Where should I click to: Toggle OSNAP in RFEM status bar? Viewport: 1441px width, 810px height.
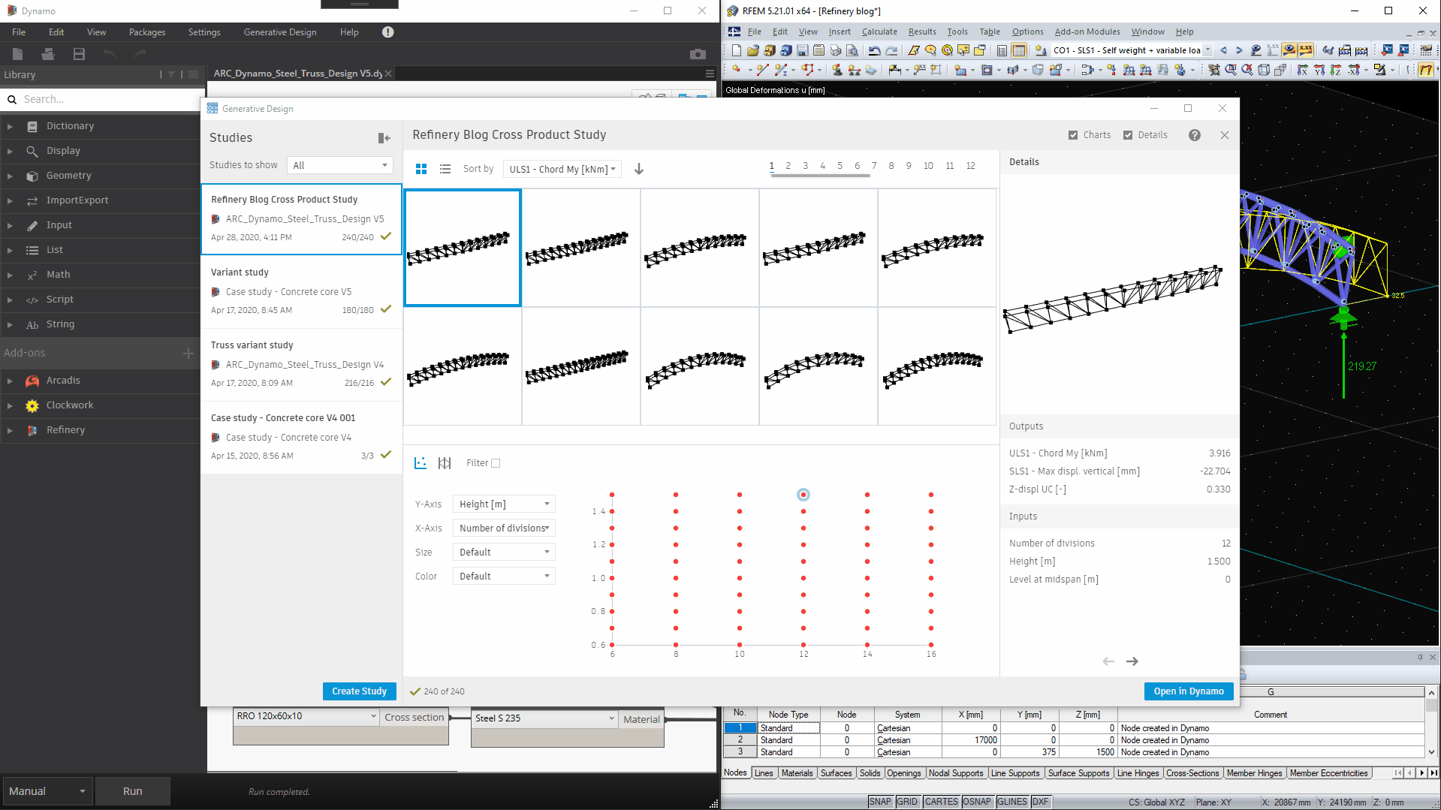coord(977,802)
